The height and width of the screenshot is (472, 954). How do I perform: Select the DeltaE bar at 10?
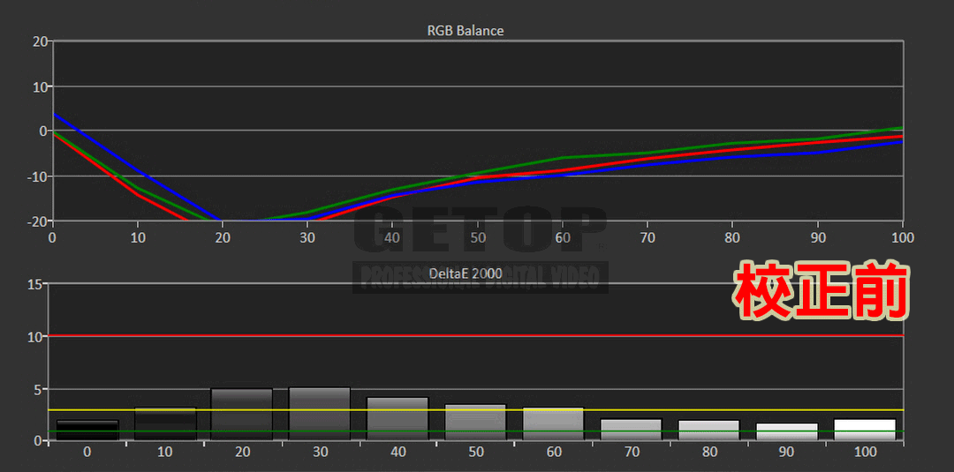click(164, 424)
